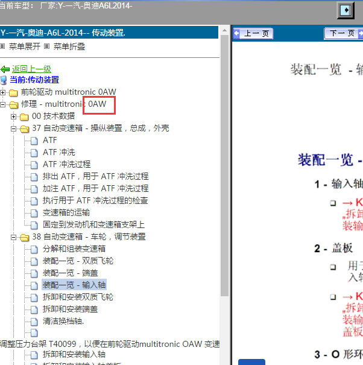Collapse the 修理 - multitronic 0AW folder
This screenshot has width=363, height=365.
pyautogui.click(x=3, y=104)
